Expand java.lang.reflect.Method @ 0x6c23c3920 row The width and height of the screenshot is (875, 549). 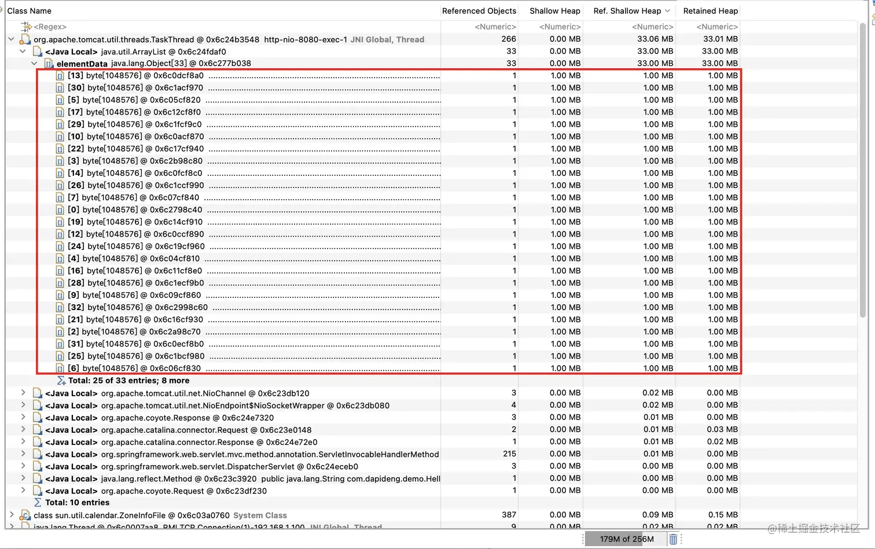click(x=23, y=478)
